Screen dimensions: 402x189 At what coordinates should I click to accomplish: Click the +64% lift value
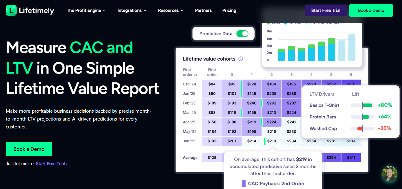click(385, 117)
